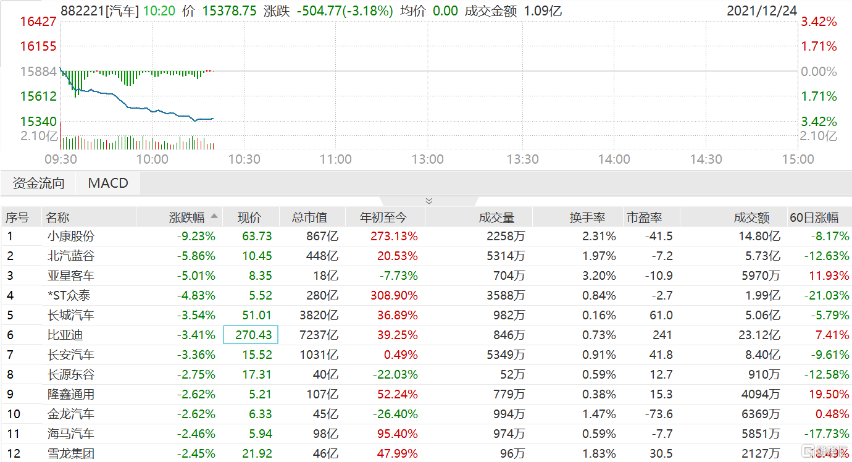Select the 比亚迪 stock name
Screen dimensions: 852x462
coord(65,335)
